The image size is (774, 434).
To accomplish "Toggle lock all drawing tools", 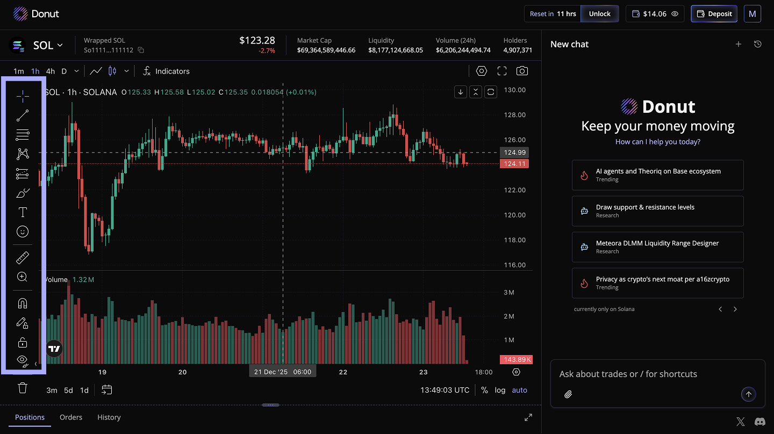I will (x=23, y=343).
